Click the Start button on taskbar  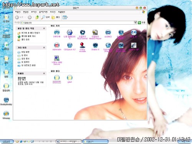tap(6, 141)
